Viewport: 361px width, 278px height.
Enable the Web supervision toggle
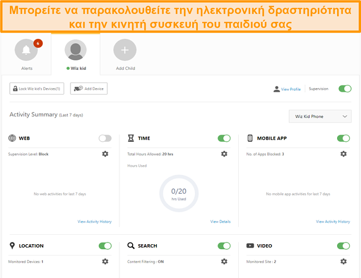(x=105, y=138)
